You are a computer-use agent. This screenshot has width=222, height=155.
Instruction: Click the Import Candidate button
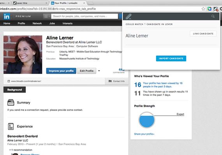pos(171,59)
